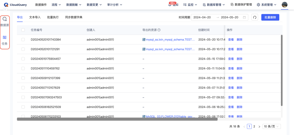Screen dimensions: 294x135
Task: Click task number D20240507093247503
Action: coord(46,97)
